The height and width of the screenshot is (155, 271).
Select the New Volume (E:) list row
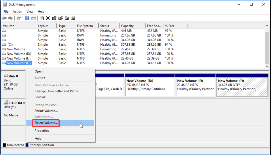click(133, 58)
